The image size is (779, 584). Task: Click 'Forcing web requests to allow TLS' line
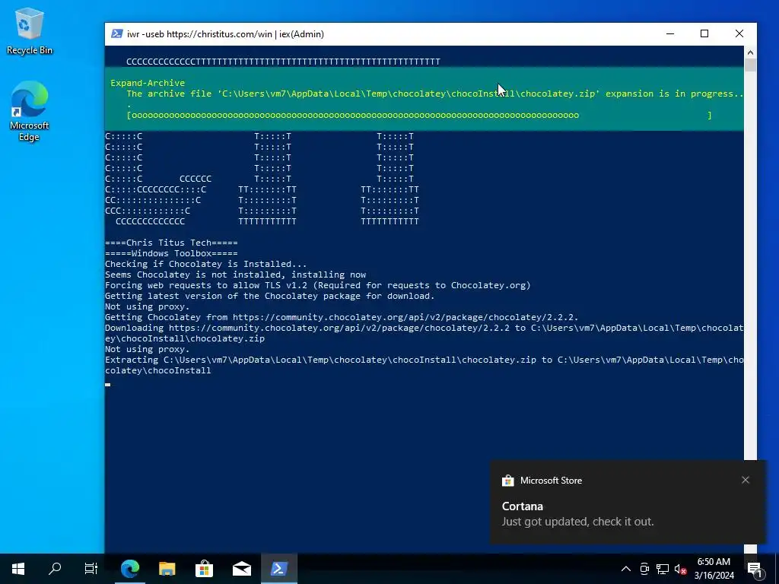point(318,286)
